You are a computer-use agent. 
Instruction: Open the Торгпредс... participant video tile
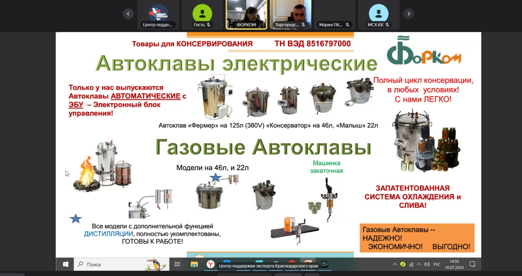[x=290, y=15]
